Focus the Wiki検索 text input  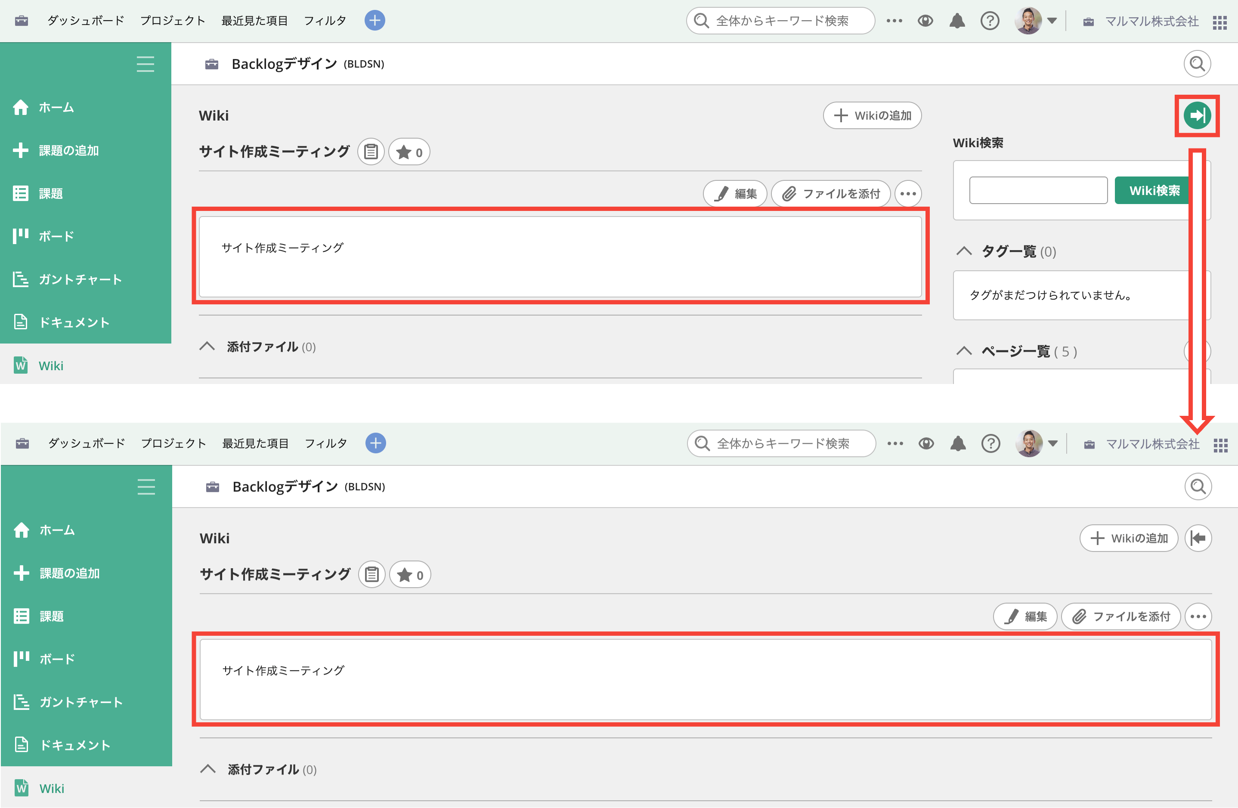(x=1038, y=190)
